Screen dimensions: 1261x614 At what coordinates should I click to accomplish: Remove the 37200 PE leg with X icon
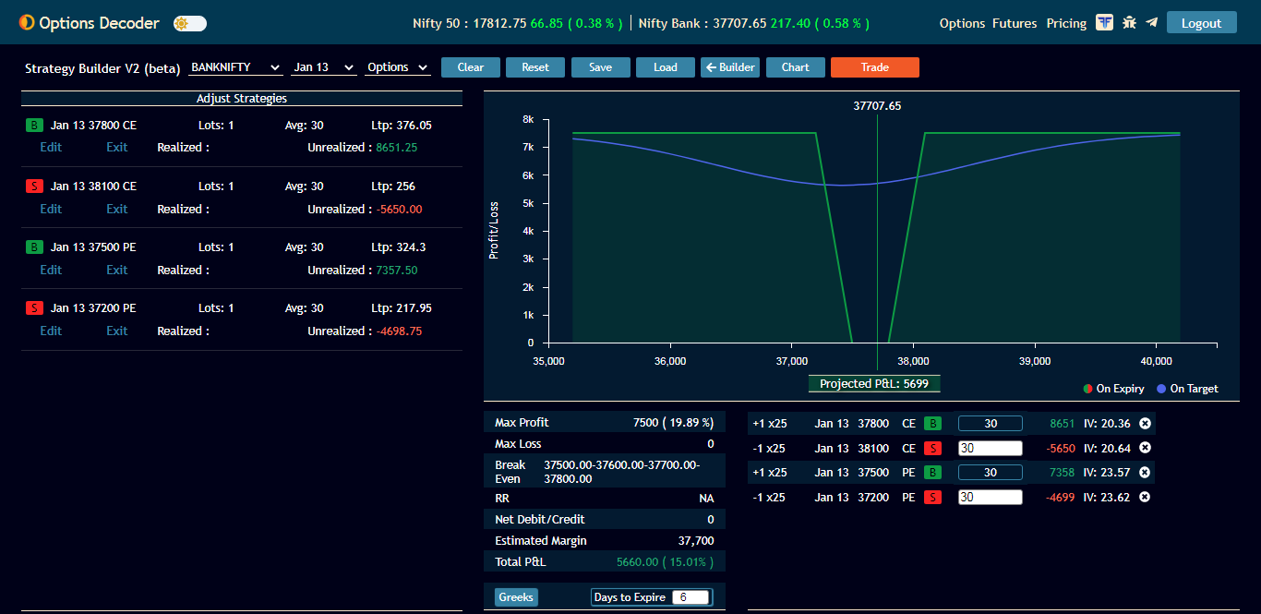(1145, 497)
